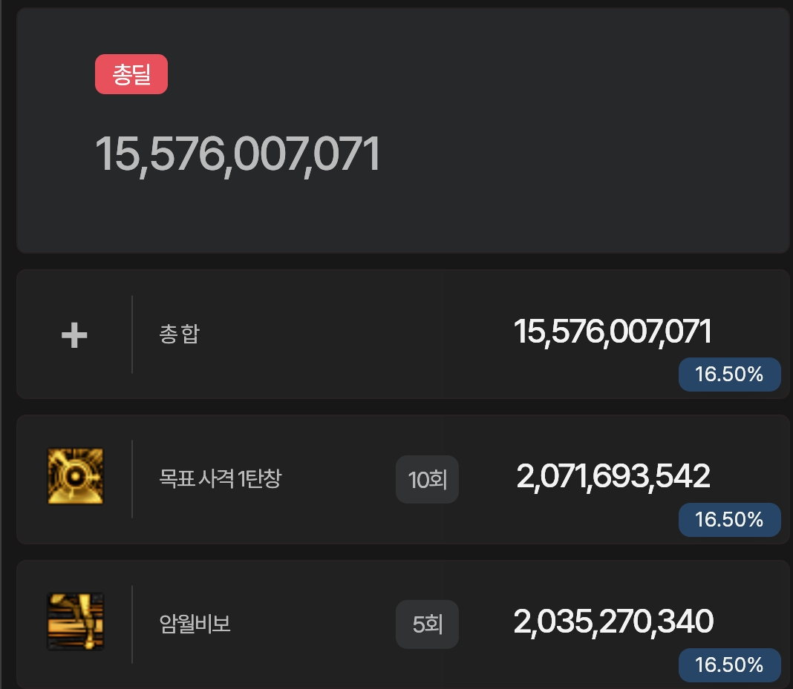Click the 목표 사격 1탄창 skill icon

coord(75,476)
